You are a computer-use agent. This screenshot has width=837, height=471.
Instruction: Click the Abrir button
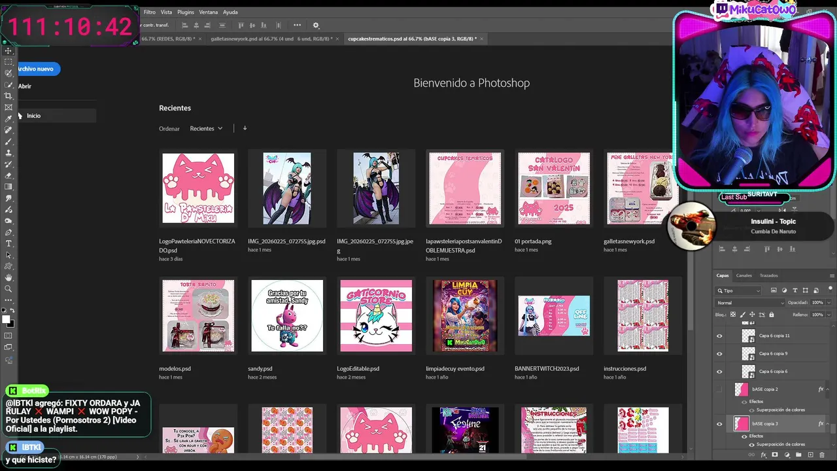coord(25,86)
